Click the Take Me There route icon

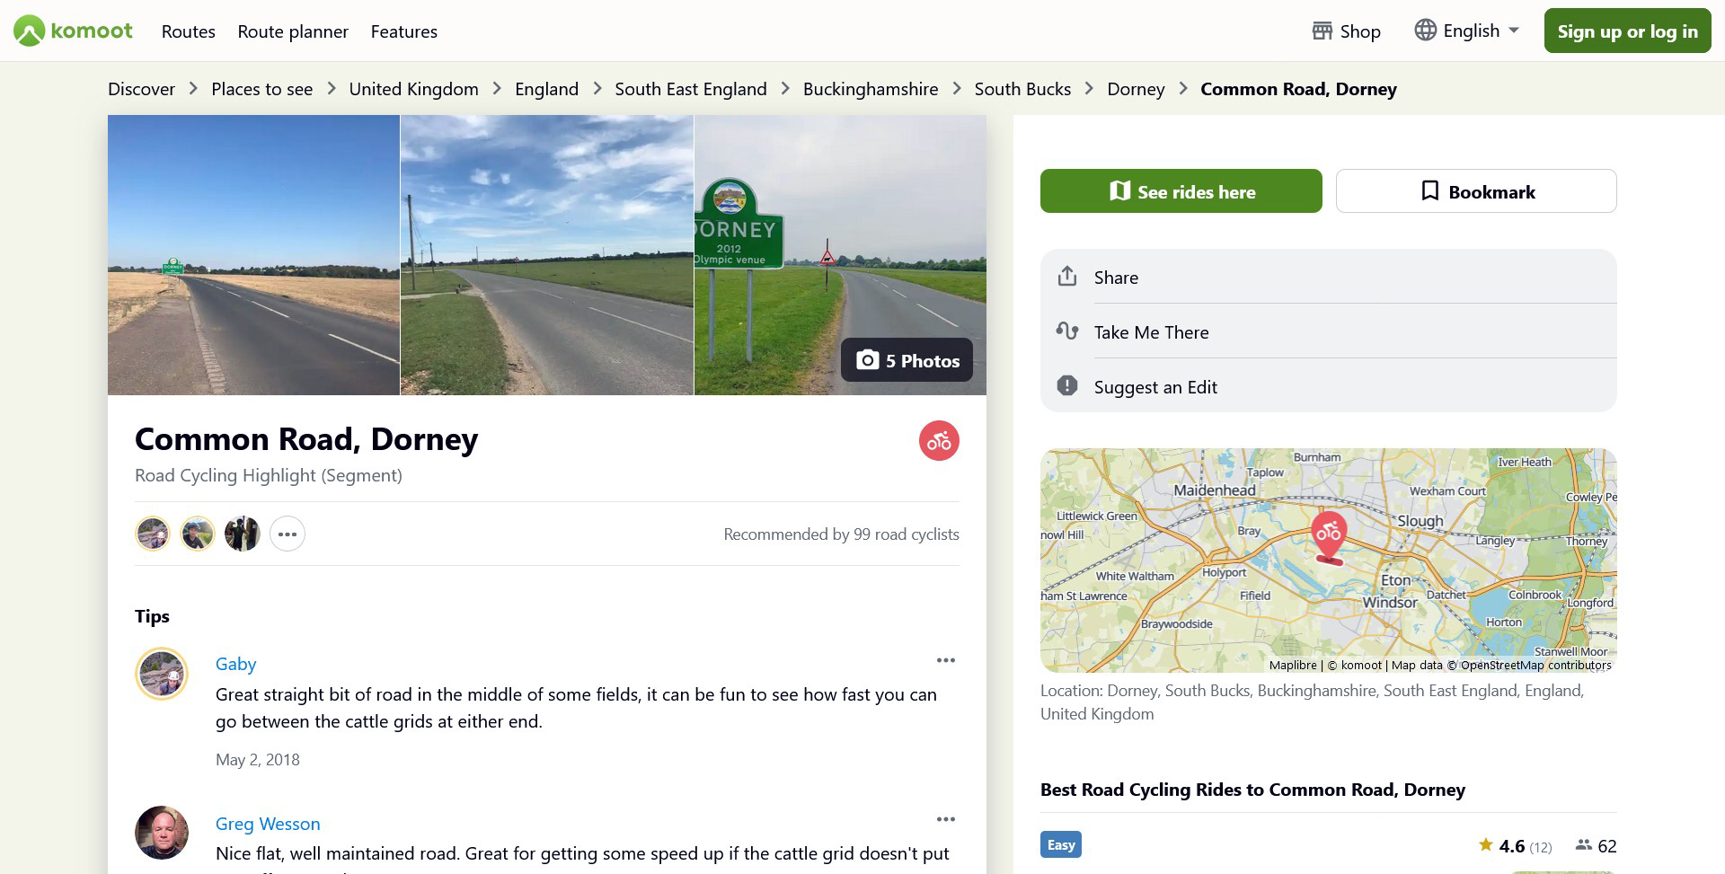point(1066,331)
